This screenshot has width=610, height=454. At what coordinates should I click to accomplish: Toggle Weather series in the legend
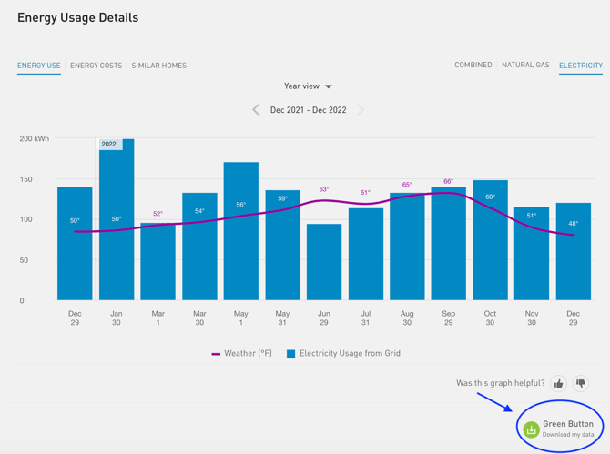(216, 354)
